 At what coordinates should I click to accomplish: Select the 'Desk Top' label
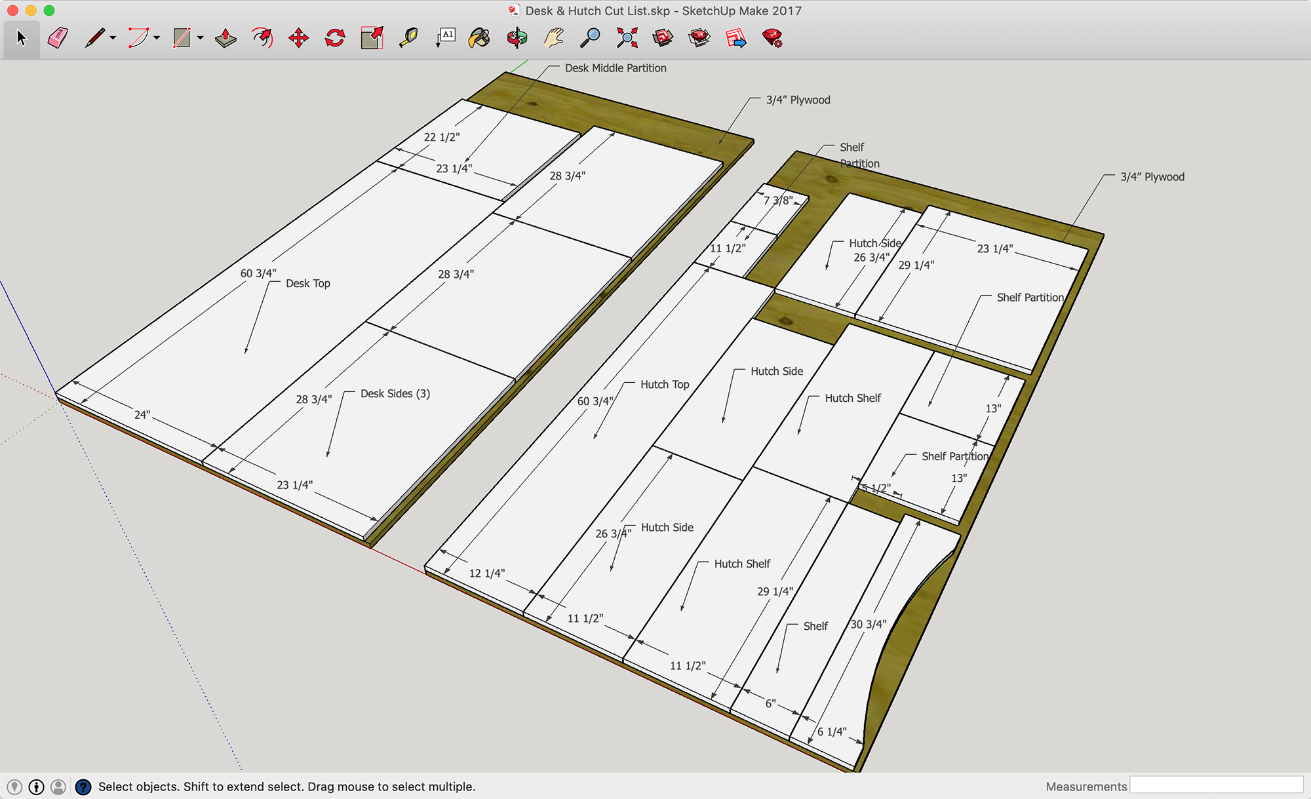pyautogui.click(x=308, y=283)
